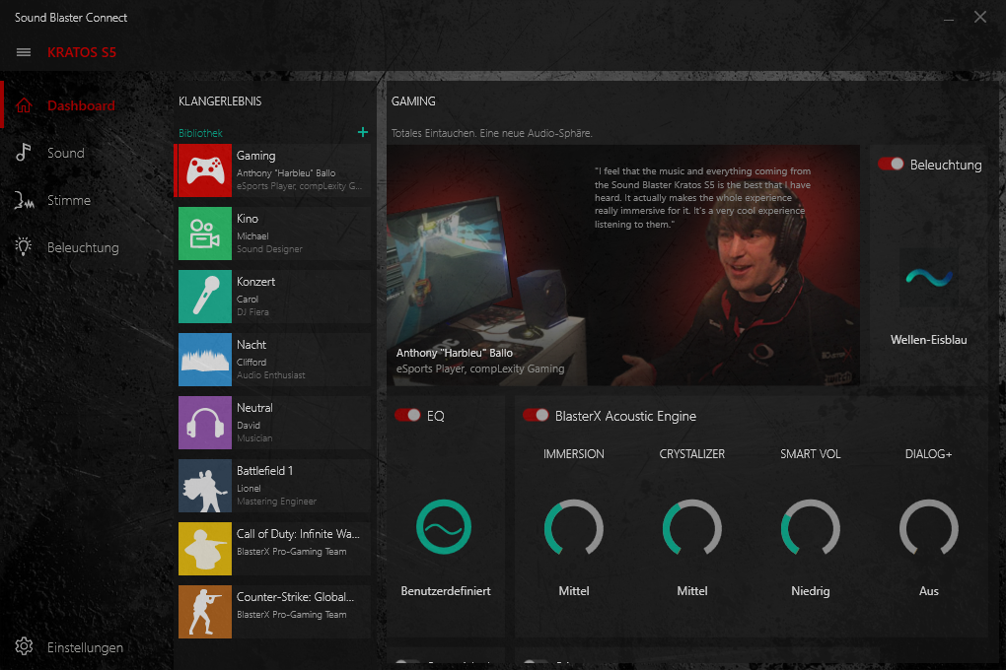
Task: Click the Counter-Strike shooter icon
Action: pyautogui.click(x=205, y=612)
